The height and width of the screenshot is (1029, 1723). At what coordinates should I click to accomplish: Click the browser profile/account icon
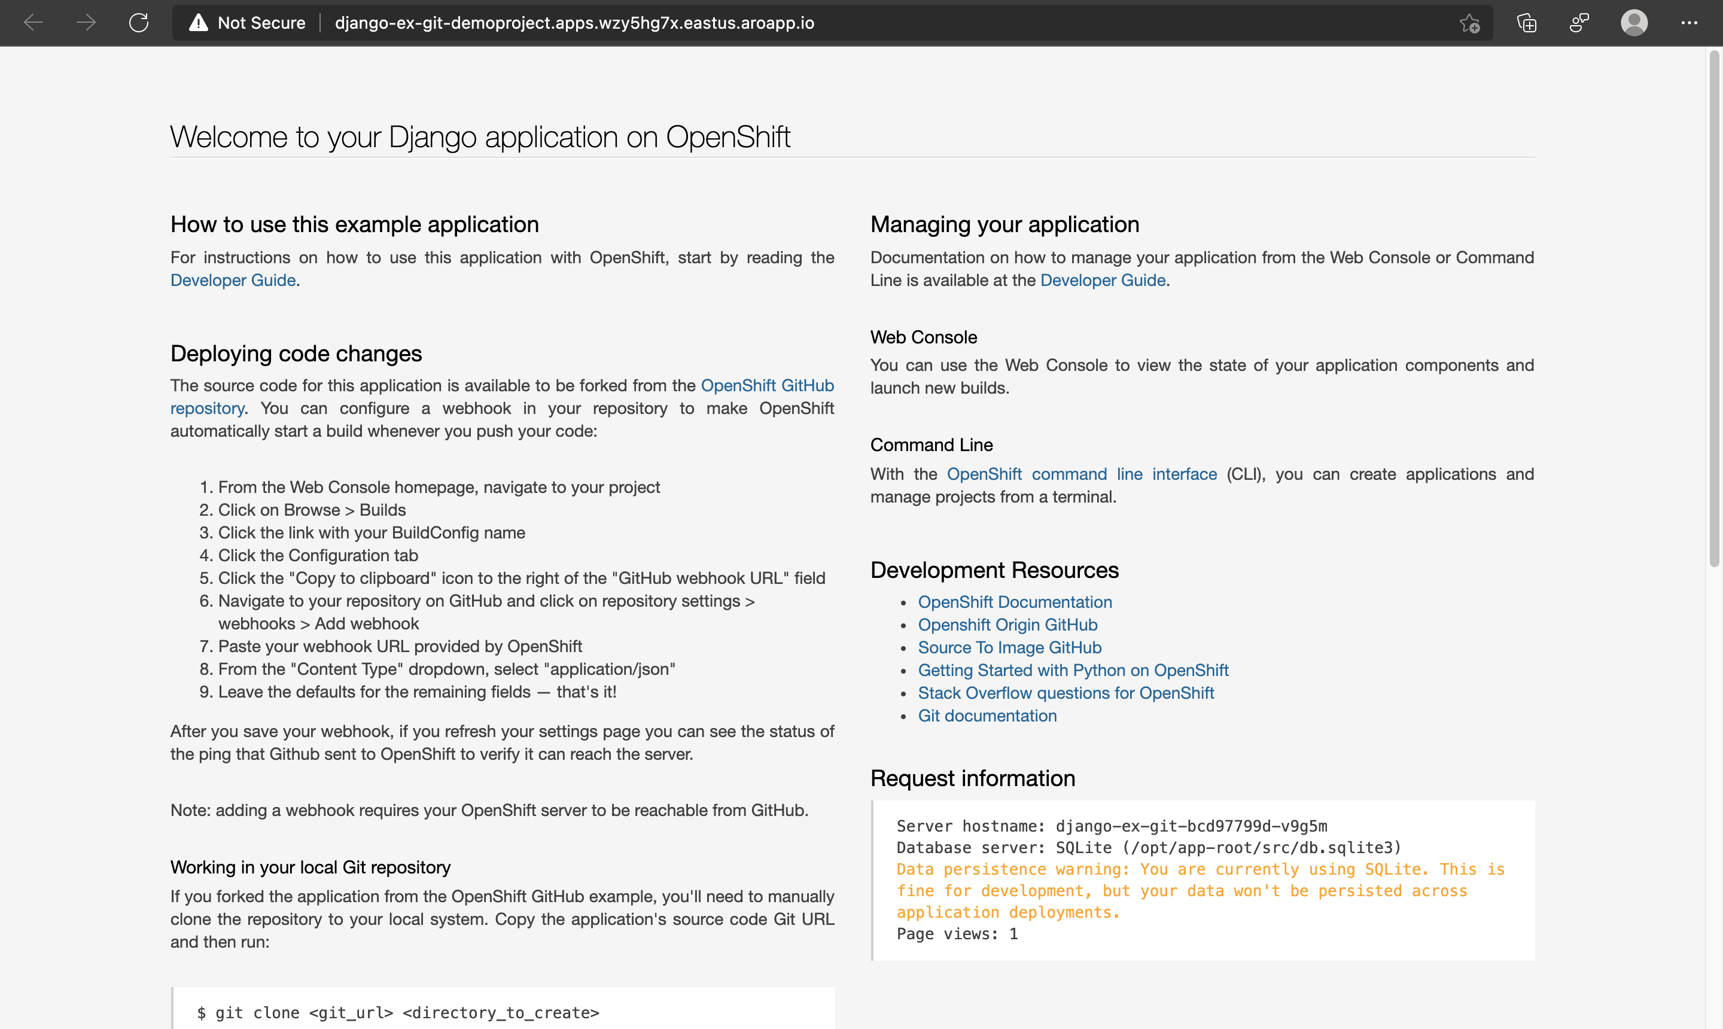1635,22
